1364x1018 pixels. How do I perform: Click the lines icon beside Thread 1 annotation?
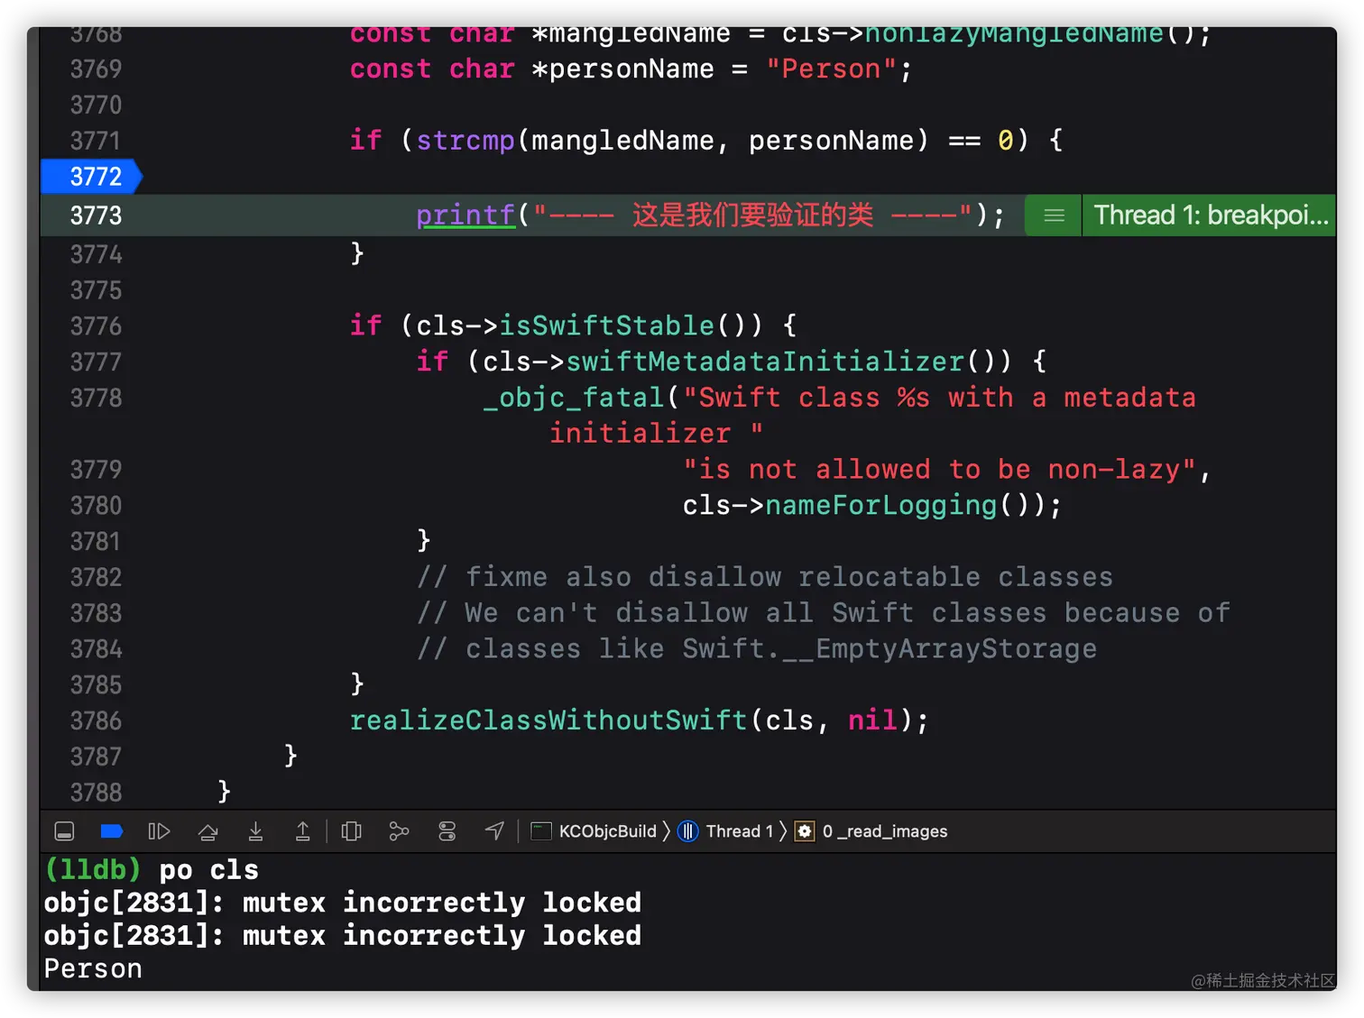point(1054,216)
